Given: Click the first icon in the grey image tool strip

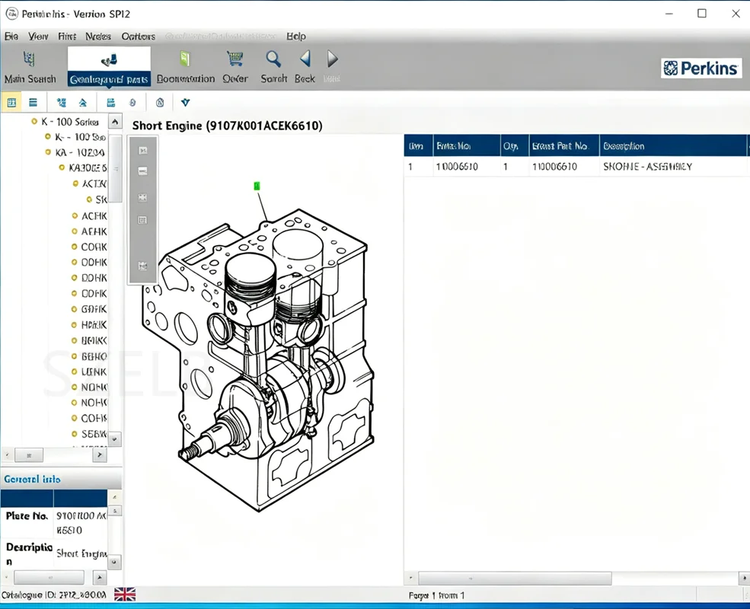Looking at the screenshot, I should click(142, 151).
